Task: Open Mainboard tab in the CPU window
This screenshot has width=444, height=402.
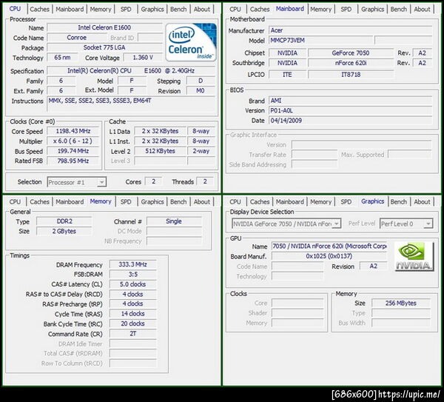Action: pos(70,9)
